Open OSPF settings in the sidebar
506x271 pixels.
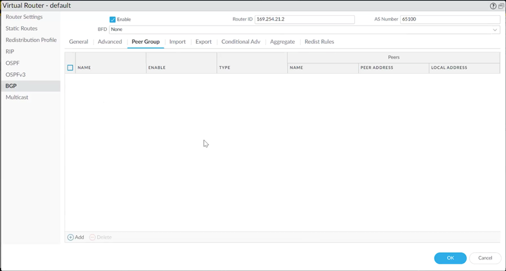[12, 63]
